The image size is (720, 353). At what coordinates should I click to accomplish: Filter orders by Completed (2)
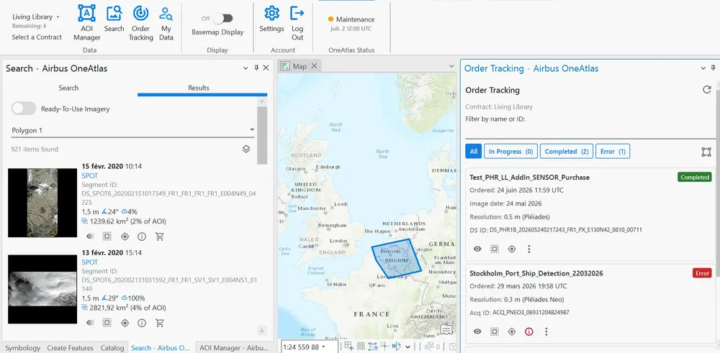tap(567, 151)
